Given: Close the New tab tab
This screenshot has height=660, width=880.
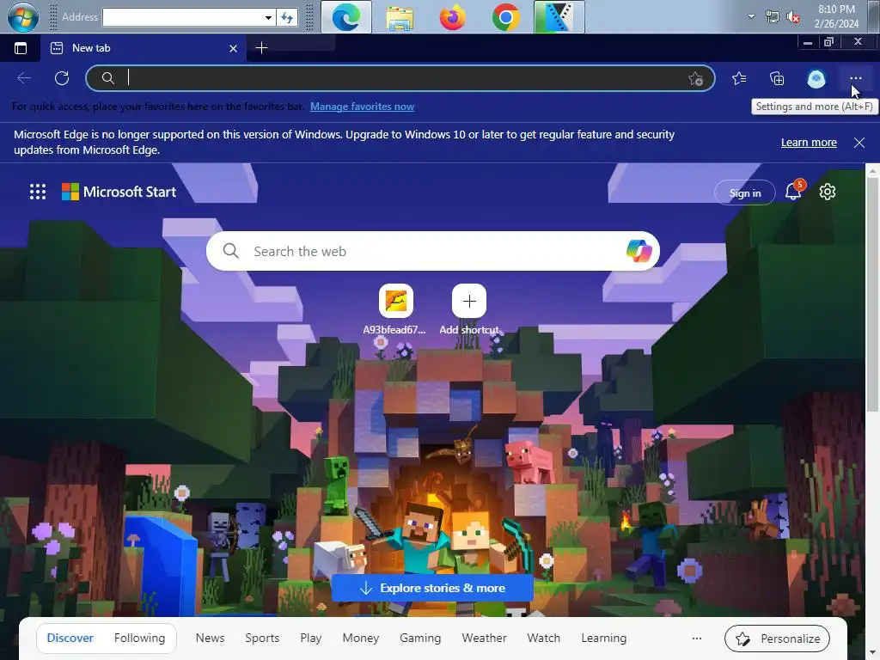Looking at the screenshot, I should [x=234, y=49].
